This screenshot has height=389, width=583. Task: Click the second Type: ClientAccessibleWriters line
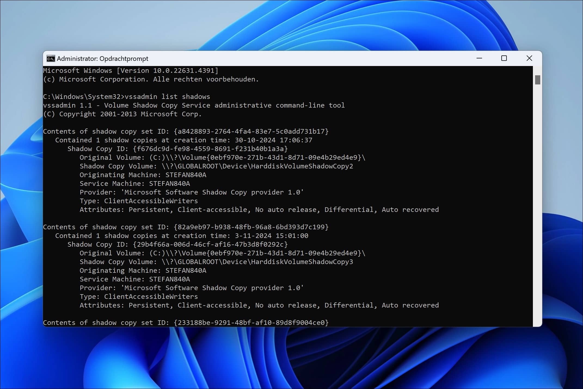coord(139,297)
